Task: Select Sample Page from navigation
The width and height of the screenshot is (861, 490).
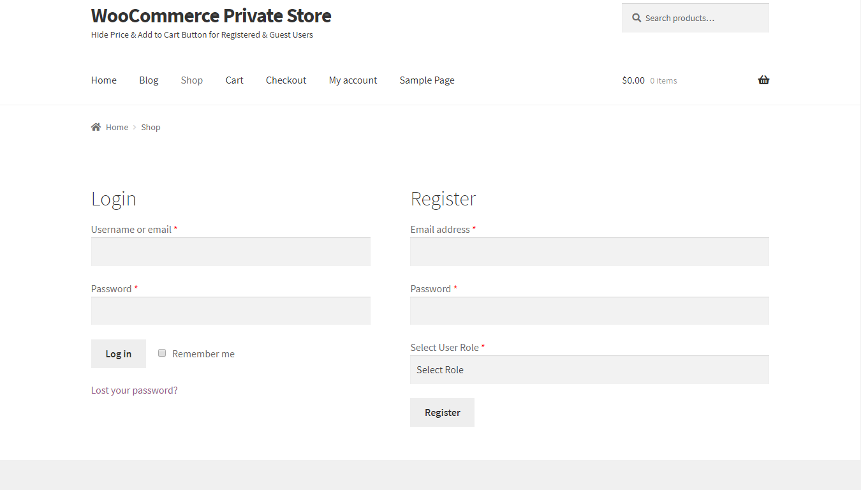Action: 427,80
